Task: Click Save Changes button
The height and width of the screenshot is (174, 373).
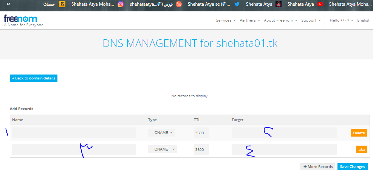Action: point(353,166)
